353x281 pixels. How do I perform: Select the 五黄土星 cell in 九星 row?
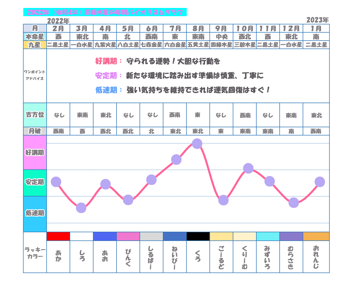pos(198,45)
